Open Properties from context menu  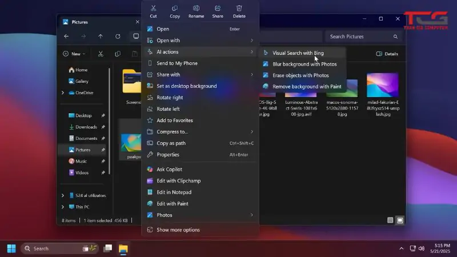pos(201,154)
